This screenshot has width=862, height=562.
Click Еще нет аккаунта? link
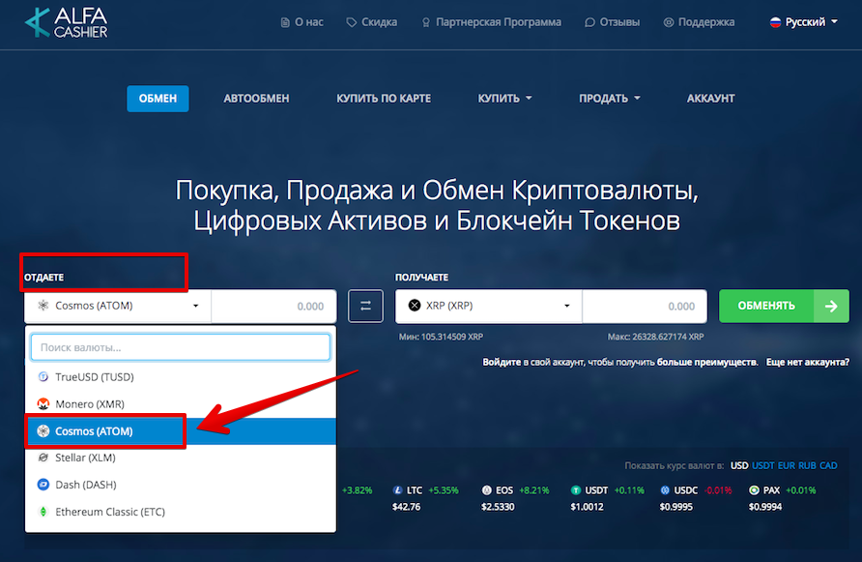(808, 362)
